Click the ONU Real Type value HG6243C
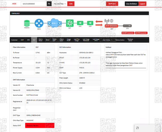This screenshot has width=162, height=132. coord(30,120)
